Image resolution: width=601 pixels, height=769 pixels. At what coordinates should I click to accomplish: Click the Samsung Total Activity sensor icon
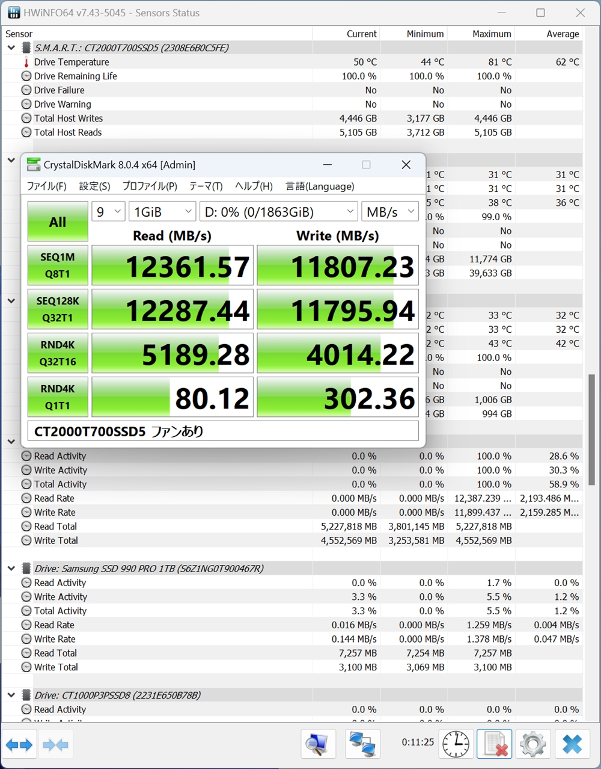click(26, 611)
